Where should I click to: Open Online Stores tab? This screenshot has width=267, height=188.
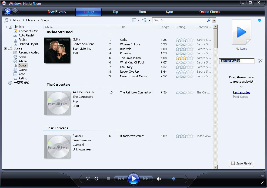click(x=209, y=12)
